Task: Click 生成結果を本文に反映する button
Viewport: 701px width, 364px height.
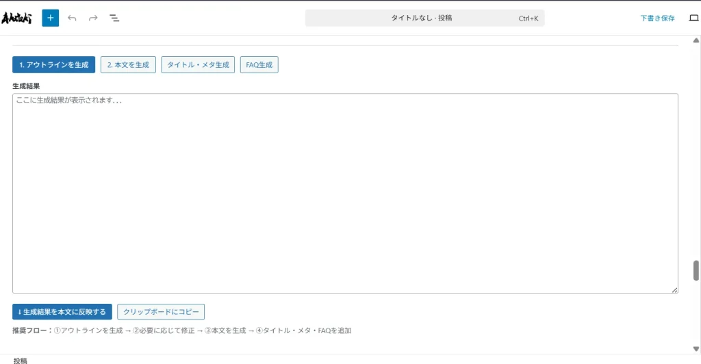Action: [62, 312]
